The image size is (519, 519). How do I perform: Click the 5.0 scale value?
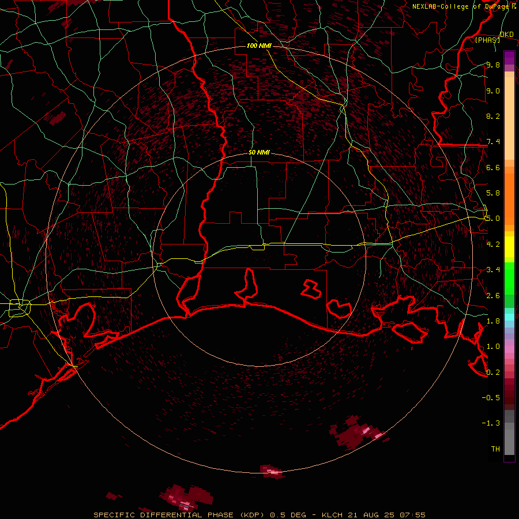(493, 219)
